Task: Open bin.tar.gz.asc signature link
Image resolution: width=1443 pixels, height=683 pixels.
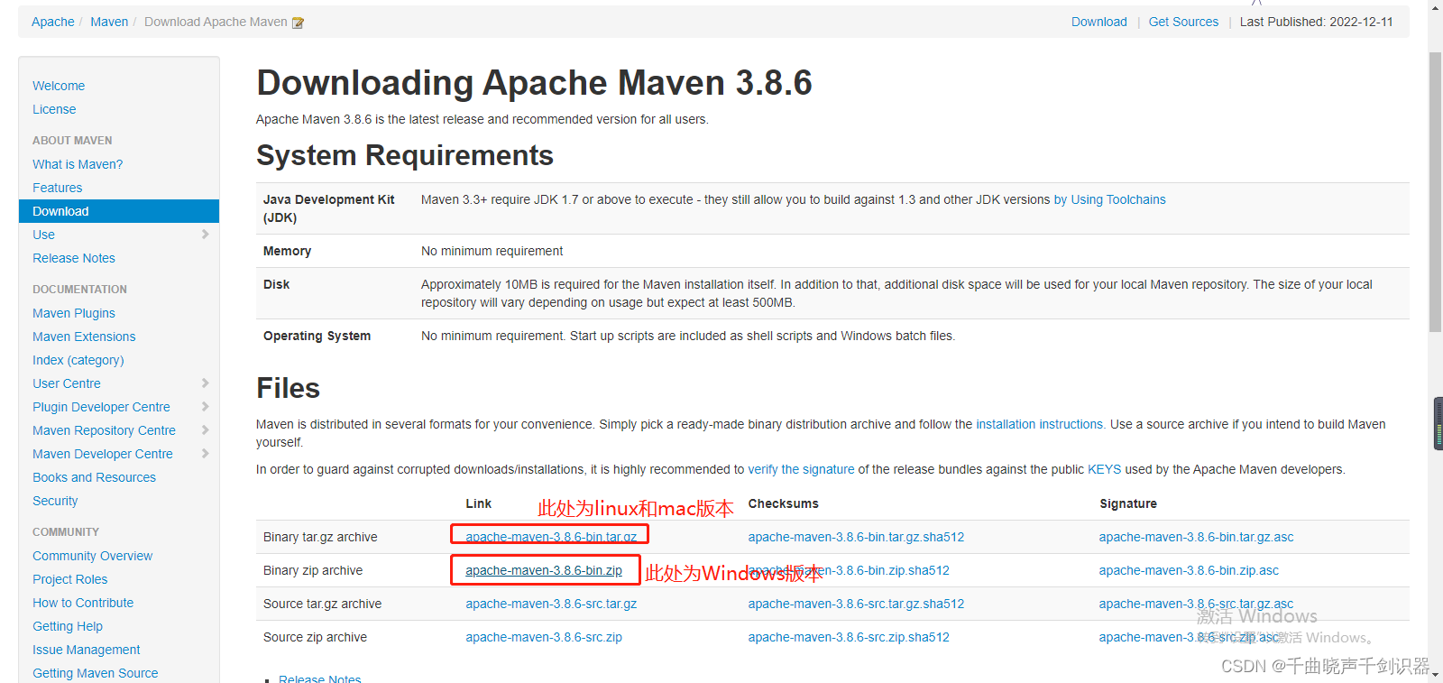Action: point(1196,537)
